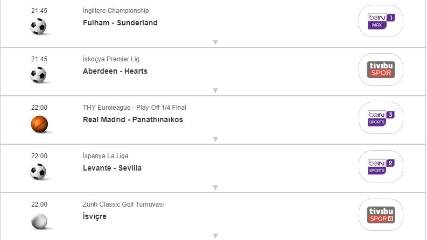
Task: Click the İspanya La Liga league label
Action: [106, 156]
